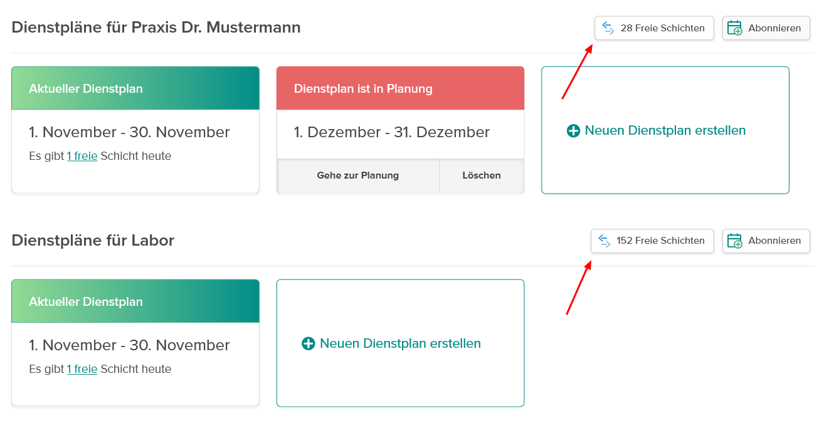The image size is (824, 428).
Task: Open the 28 Freie Schichten list
Action: point(654,28)
